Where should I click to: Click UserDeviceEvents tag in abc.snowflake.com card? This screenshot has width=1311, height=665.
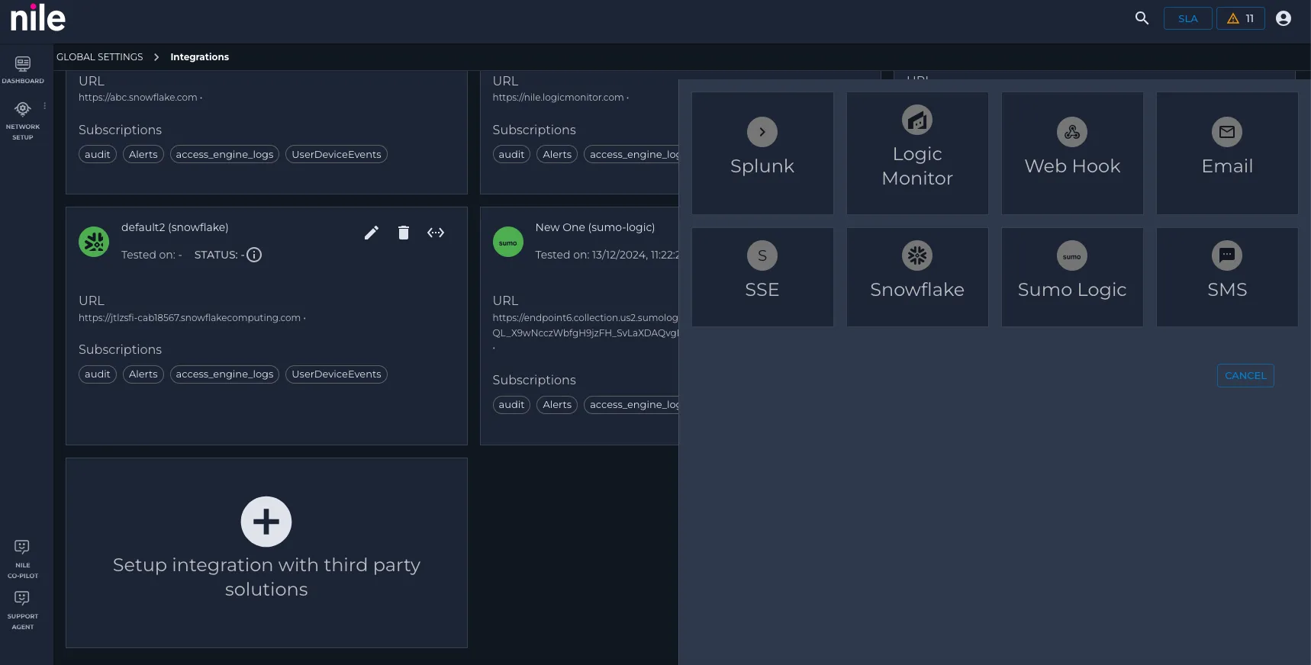click(337, 155)
